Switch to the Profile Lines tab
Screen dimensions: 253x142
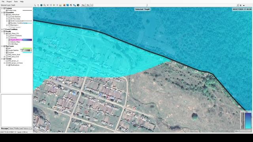[x=19, y=129]
